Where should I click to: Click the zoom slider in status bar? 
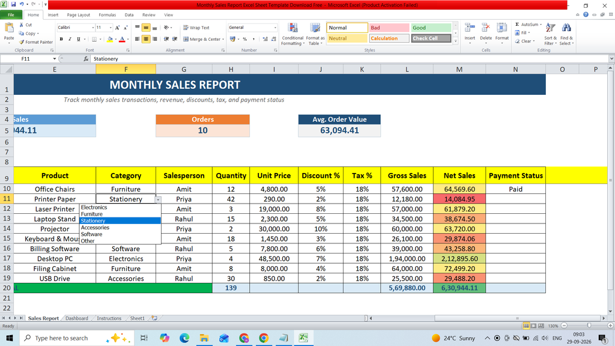[589, 326]
